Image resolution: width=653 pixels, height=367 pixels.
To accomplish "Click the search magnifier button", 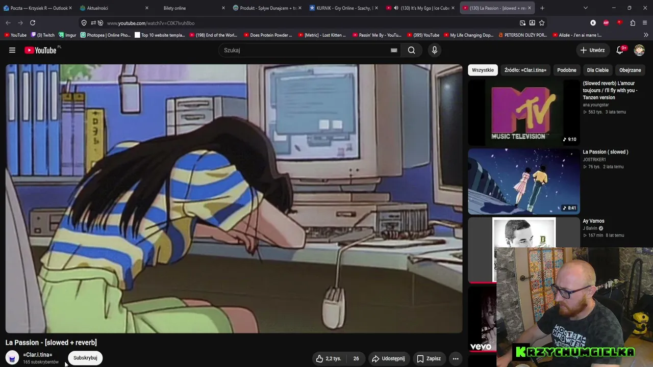I will (412, 50).
